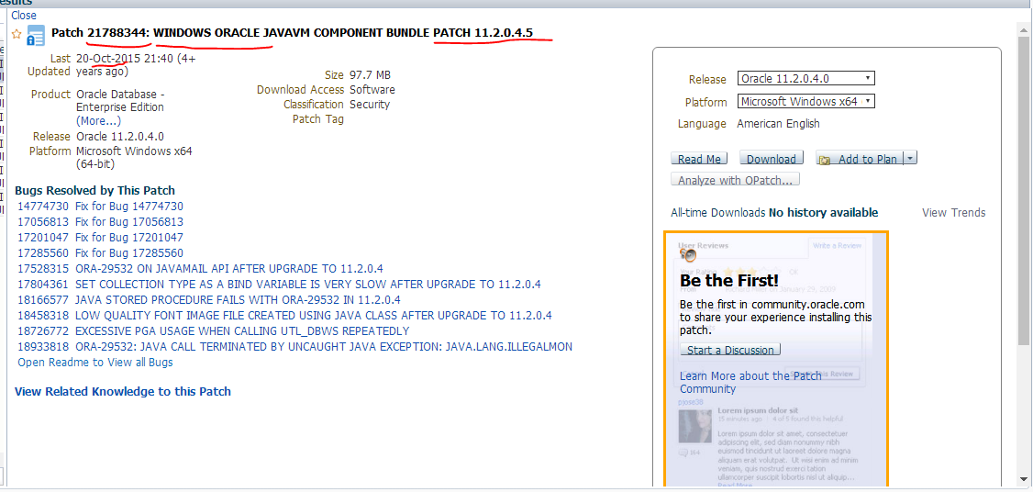
Task: Open ORA-29532 ON JAVAMAIL API bug description
Action: tap(229, 268)
